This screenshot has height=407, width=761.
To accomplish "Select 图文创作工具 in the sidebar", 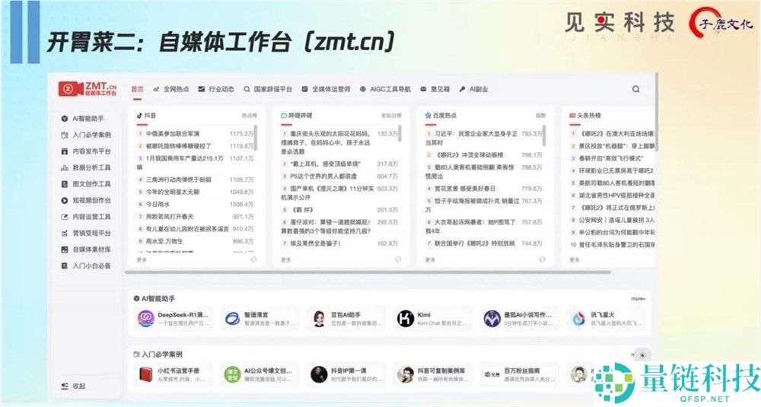I will tap(86, 184).
